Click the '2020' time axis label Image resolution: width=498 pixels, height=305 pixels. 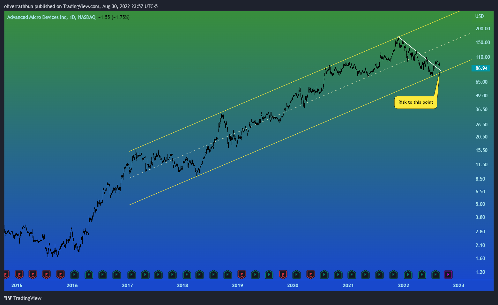click(x=293, y=286)
